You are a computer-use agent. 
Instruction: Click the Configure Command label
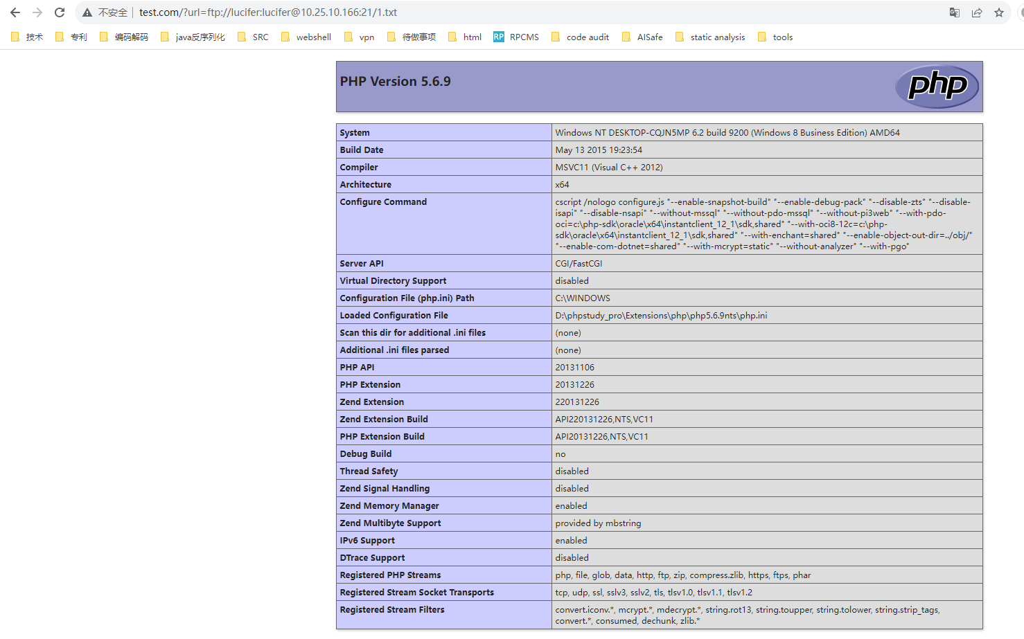pyautogui.click(x=383, y=202)
